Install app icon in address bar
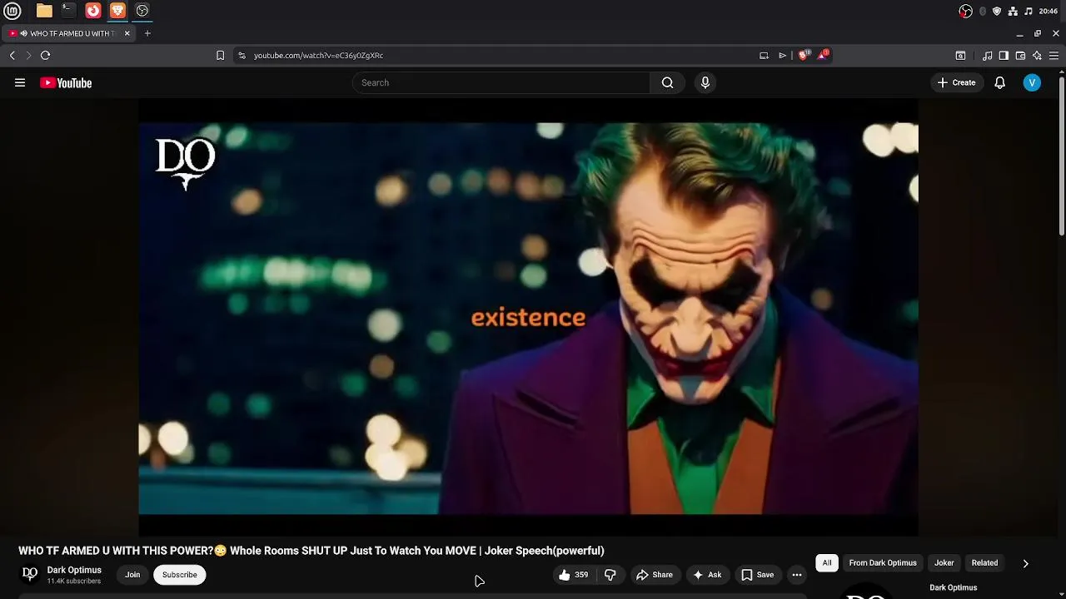The image size is (1066, 599). (x=764, y=55)
